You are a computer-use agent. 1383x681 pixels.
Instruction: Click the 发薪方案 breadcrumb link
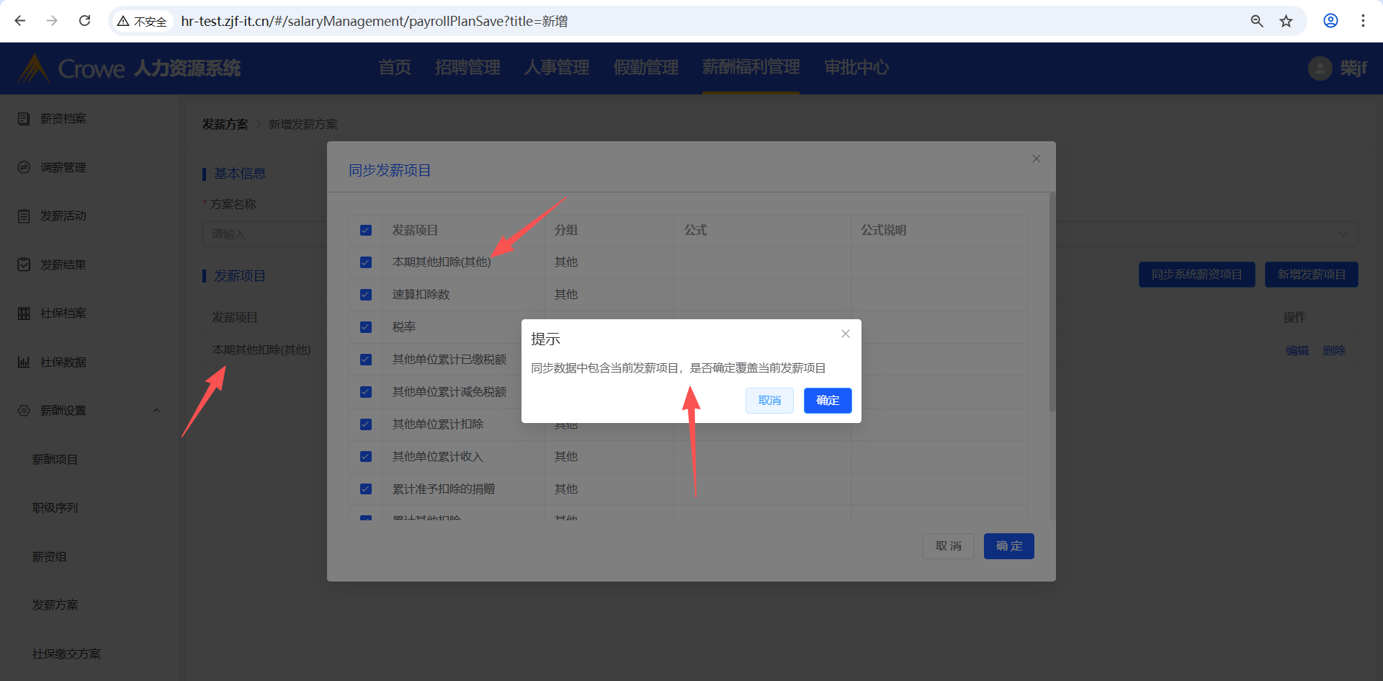click(225, 125)
